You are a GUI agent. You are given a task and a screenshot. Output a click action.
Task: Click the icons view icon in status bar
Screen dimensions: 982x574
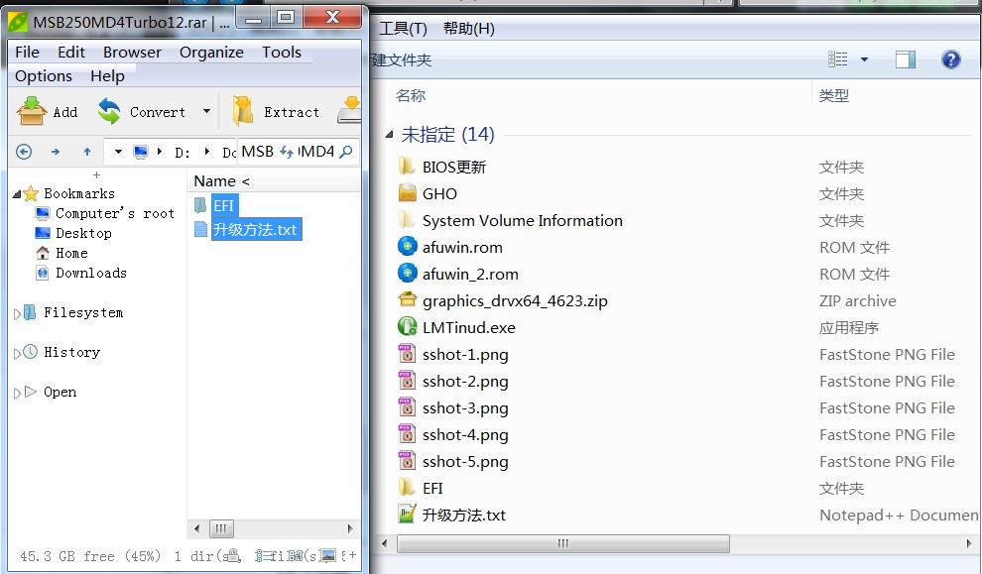pyautogui.click(x=295, y=555)
